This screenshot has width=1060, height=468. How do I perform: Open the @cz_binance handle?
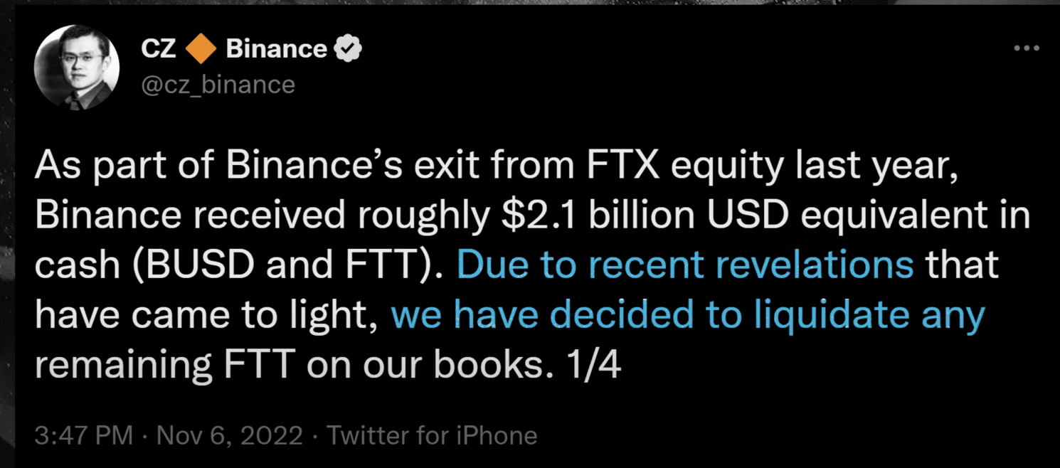click(218, 85)
